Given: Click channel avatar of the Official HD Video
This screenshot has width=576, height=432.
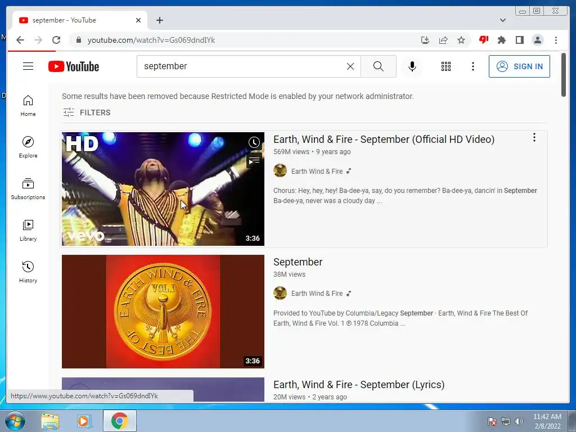Looking at the screenshot, I should click(x=280, y=171).
